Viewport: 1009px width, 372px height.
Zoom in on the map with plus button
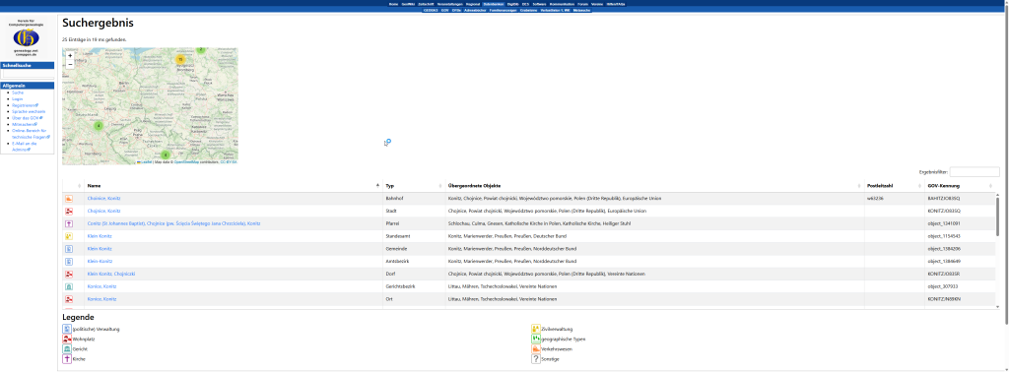[x=70, y=55]
